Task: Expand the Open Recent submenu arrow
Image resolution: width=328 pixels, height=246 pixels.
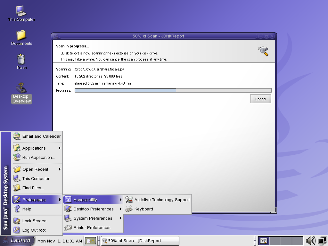Action: coord(60,169)
